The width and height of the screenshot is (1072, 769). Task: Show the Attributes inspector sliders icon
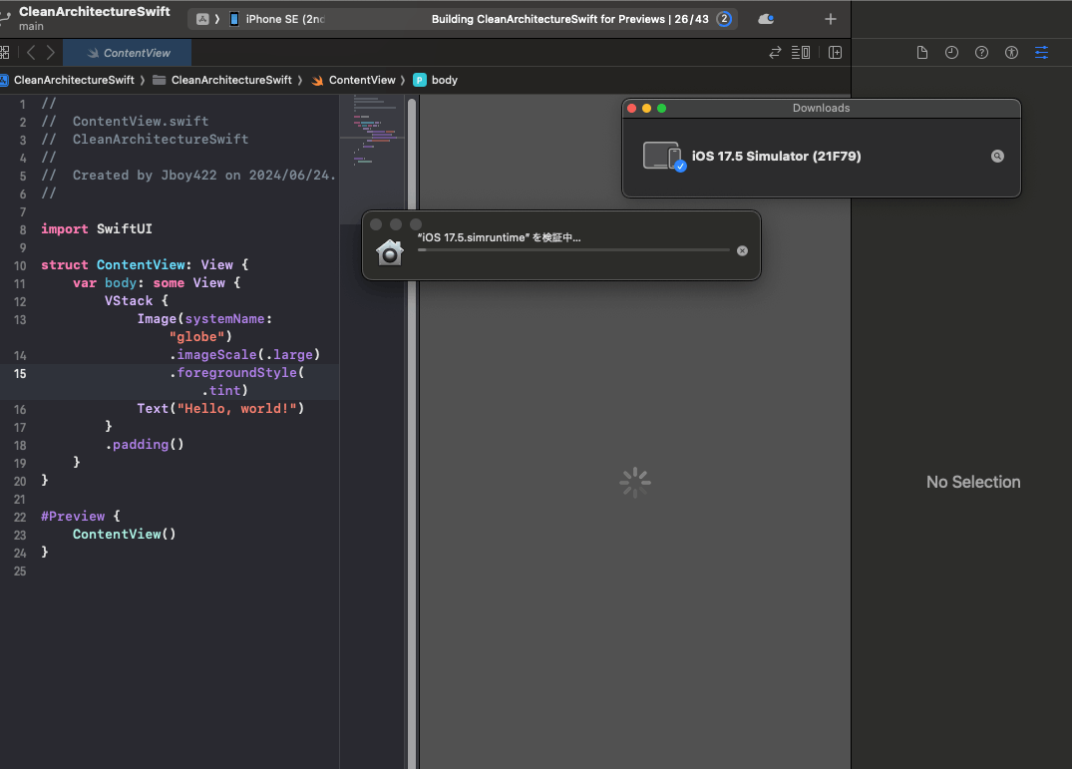[1041, 53]
